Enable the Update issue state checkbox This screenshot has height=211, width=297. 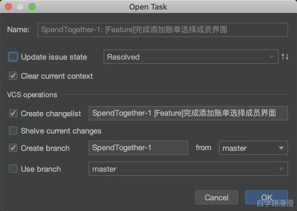(13, 57)
